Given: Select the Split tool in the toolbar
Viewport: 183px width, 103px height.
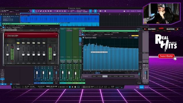Looking at the screenshot, I should (x=39, y=11).
